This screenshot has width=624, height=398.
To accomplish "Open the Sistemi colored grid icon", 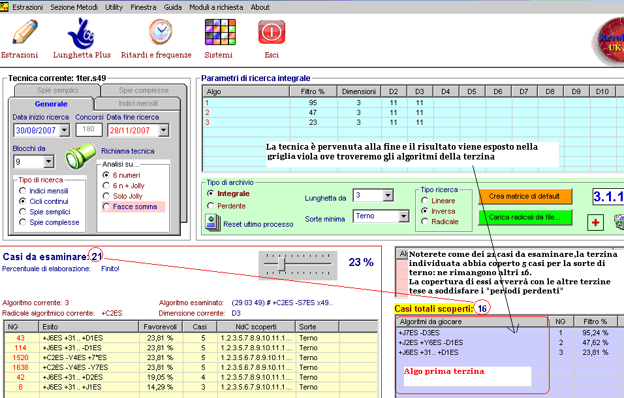I will pos(220,32).
